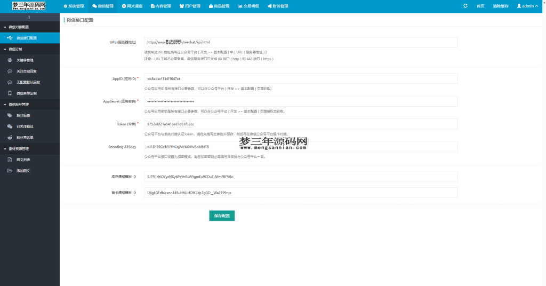Screen dimensions: 546x286
Task: Click the 保存配置 button
Action: 222,216
